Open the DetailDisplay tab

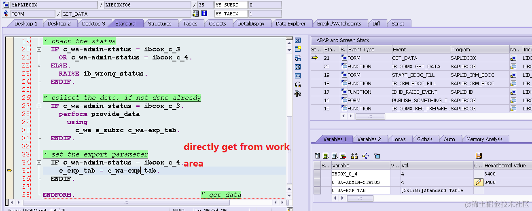(x=251, y=23)
